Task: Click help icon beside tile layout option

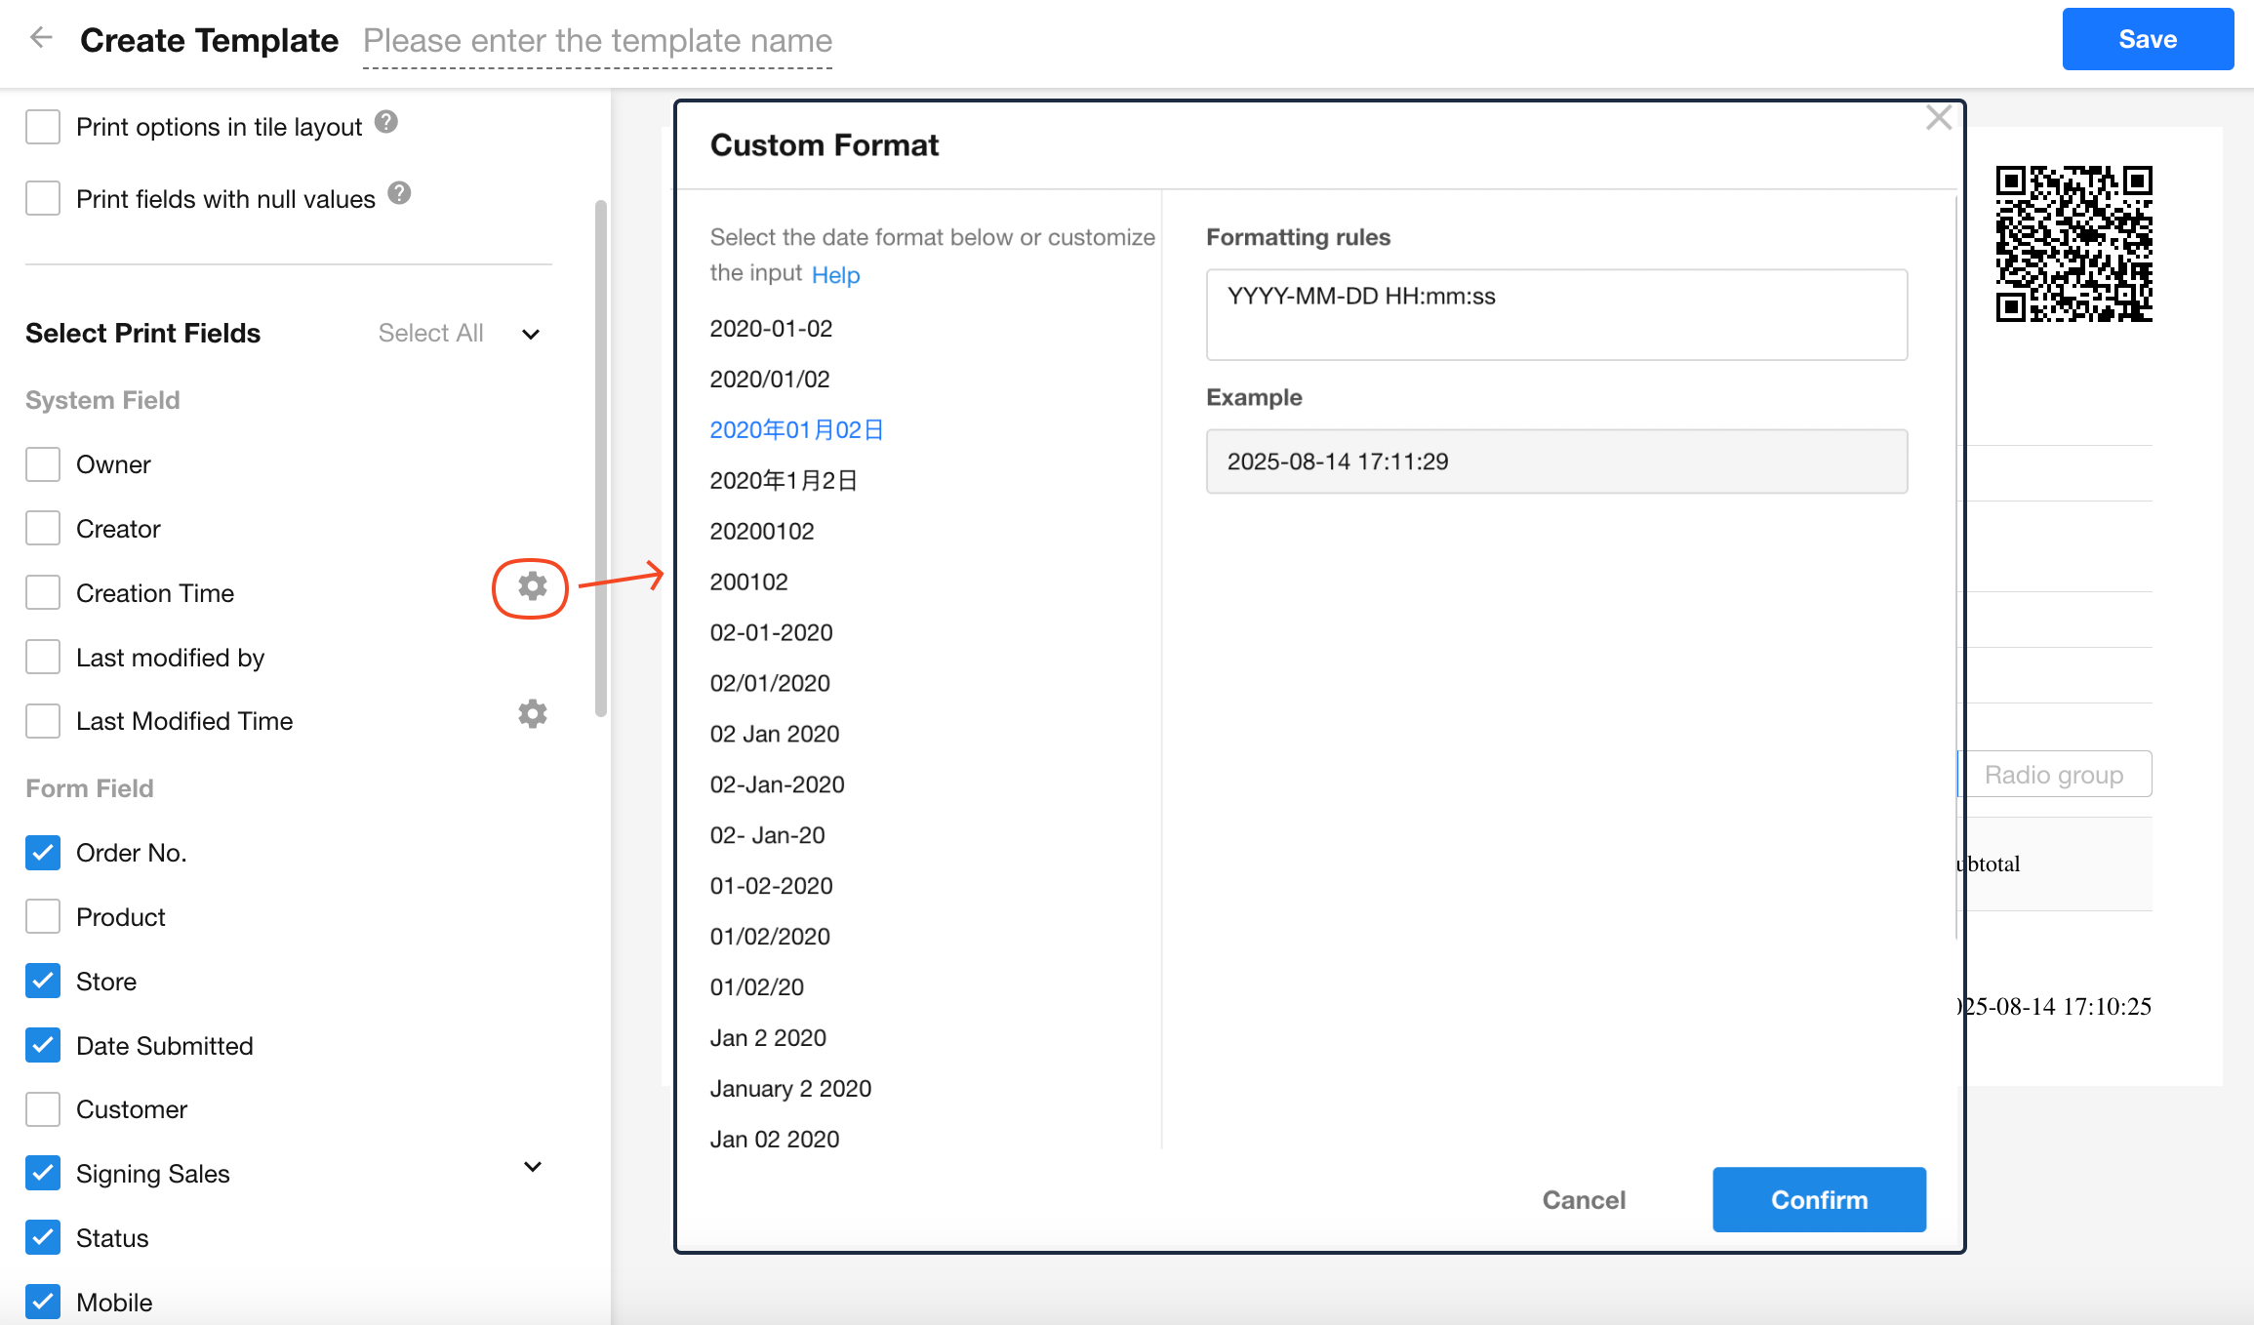Action: [x=386, y=122]
